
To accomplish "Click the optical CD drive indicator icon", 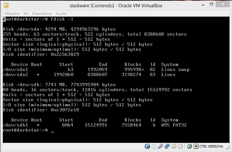I will 154,146.
